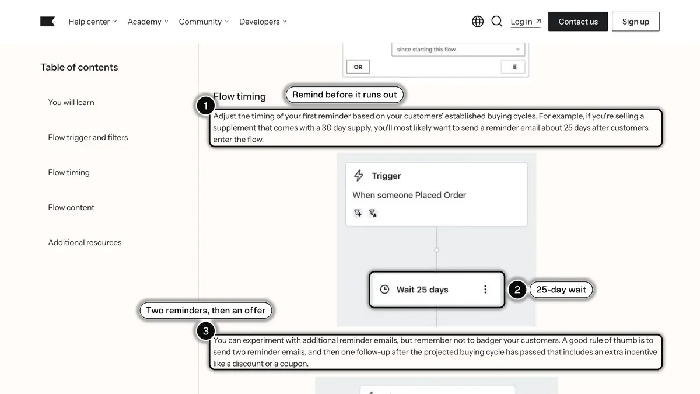Click the second filter icon under Trigger
Screen dimensions: 700x394
click(x=373, y=213)
